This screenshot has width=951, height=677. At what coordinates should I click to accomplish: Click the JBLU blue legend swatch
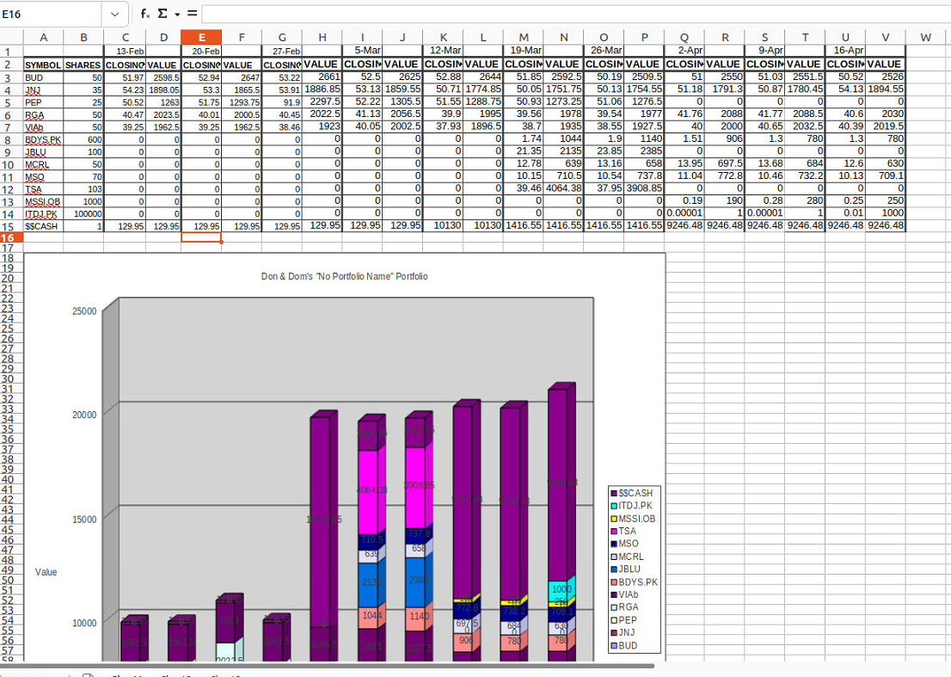[x=614, y=569]
